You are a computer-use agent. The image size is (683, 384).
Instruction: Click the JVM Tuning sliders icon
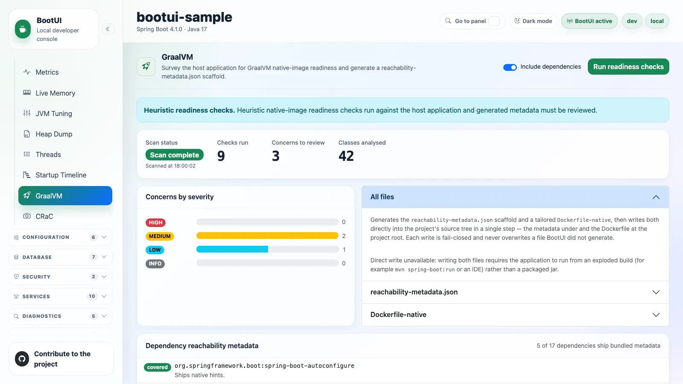[x=27, y=113]
